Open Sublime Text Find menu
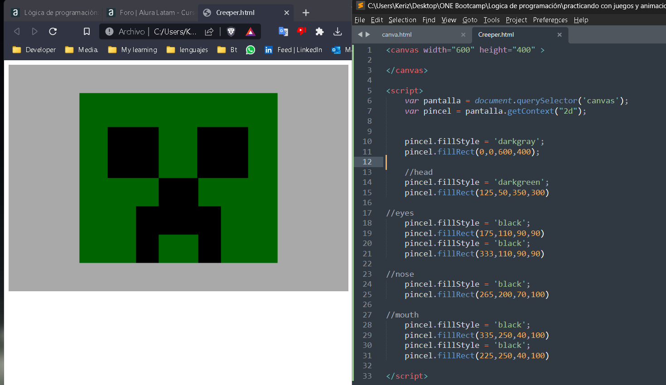 429,20
